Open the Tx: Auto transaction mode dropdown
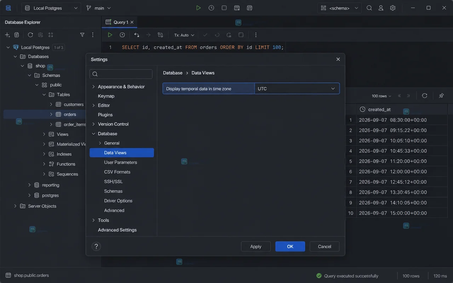The image size is (453, 283). [x=184, y=35]
